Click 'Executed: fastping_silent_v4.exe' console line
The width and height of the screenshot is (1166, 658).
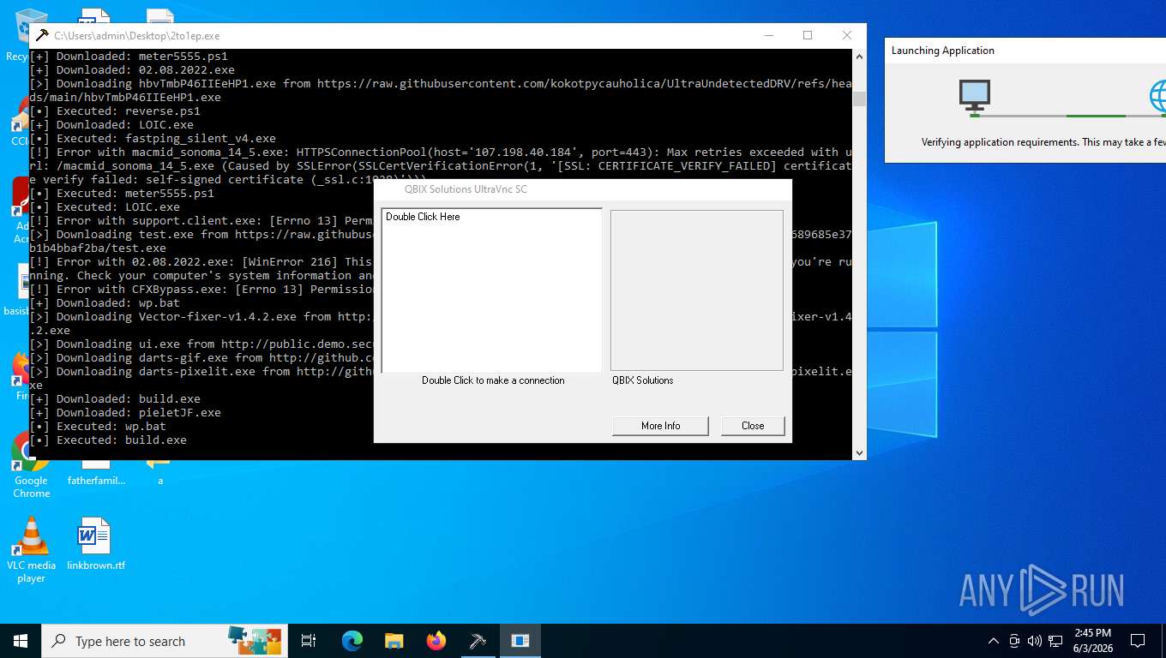[153, 138]
